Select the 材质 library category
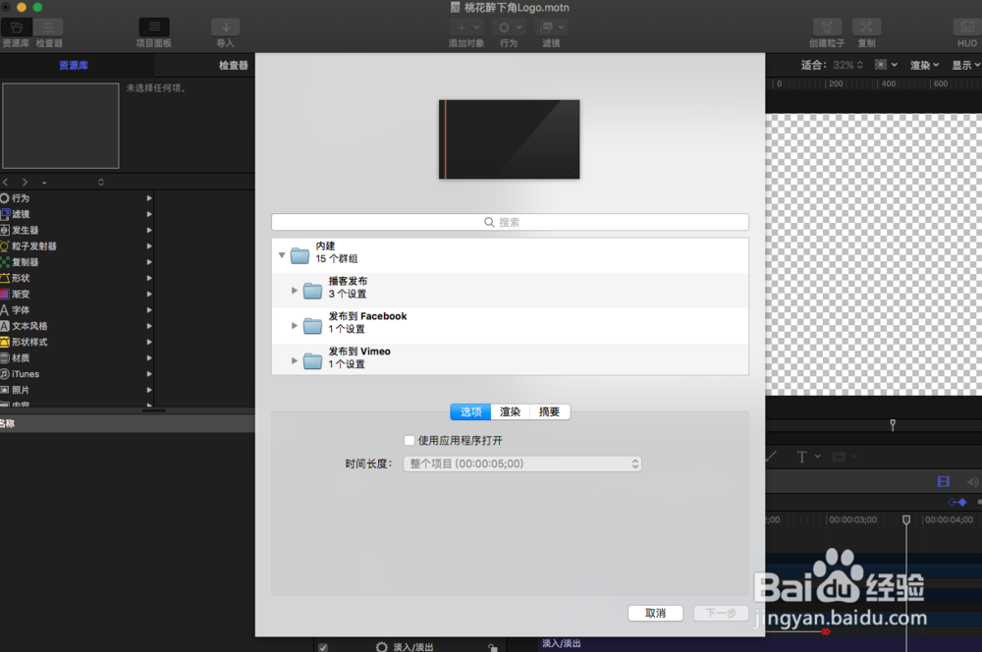Viewport: 982px width, 652px height. [x=77, y=357]
